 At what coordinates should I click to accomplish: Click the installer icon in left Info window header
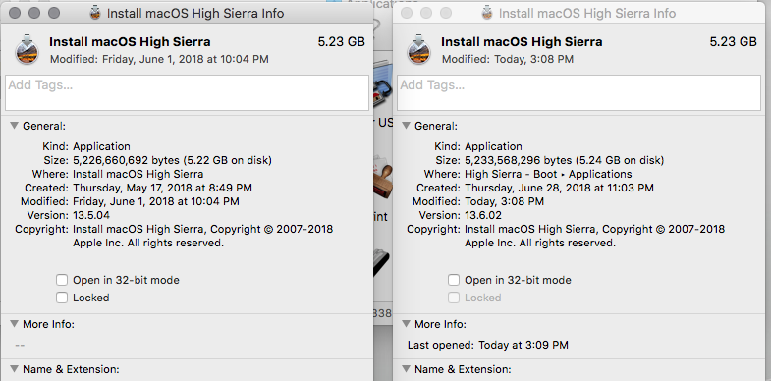[x=28, y=49]
